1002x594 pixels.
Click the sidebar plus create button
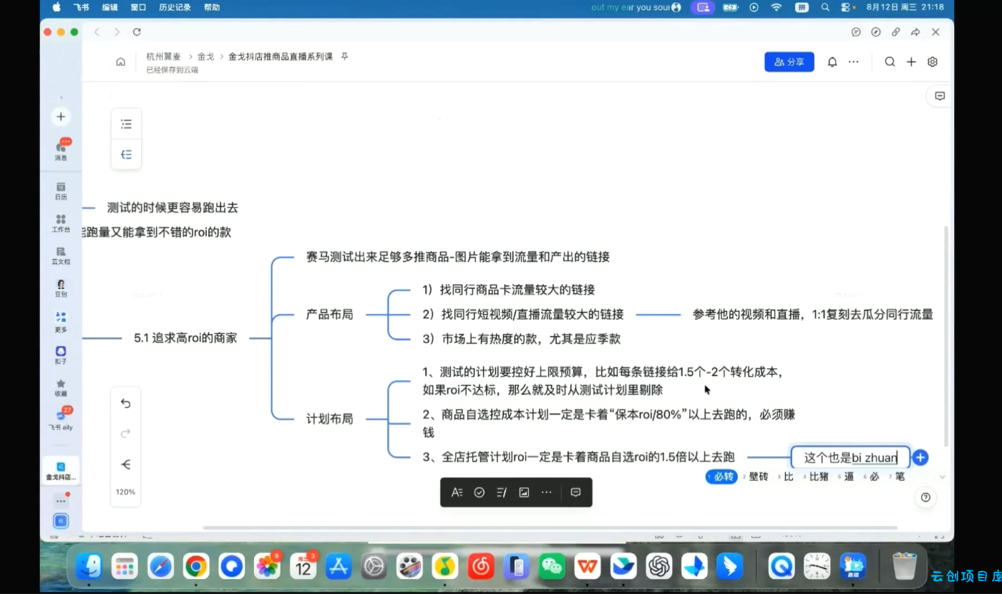coord(61,117)
